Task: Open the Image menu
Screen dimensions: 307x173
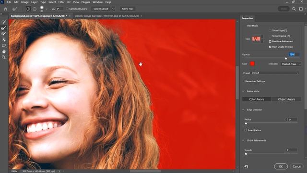Action: [x=24, y=2]
